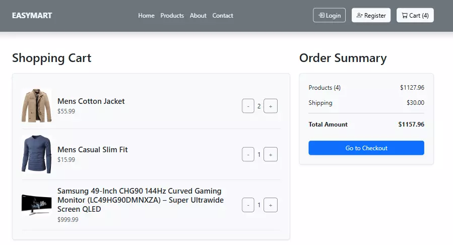Decrease Mens Cotton Jacket quantity
This screenshot has height=245, width=453.
tap(248, 106)
